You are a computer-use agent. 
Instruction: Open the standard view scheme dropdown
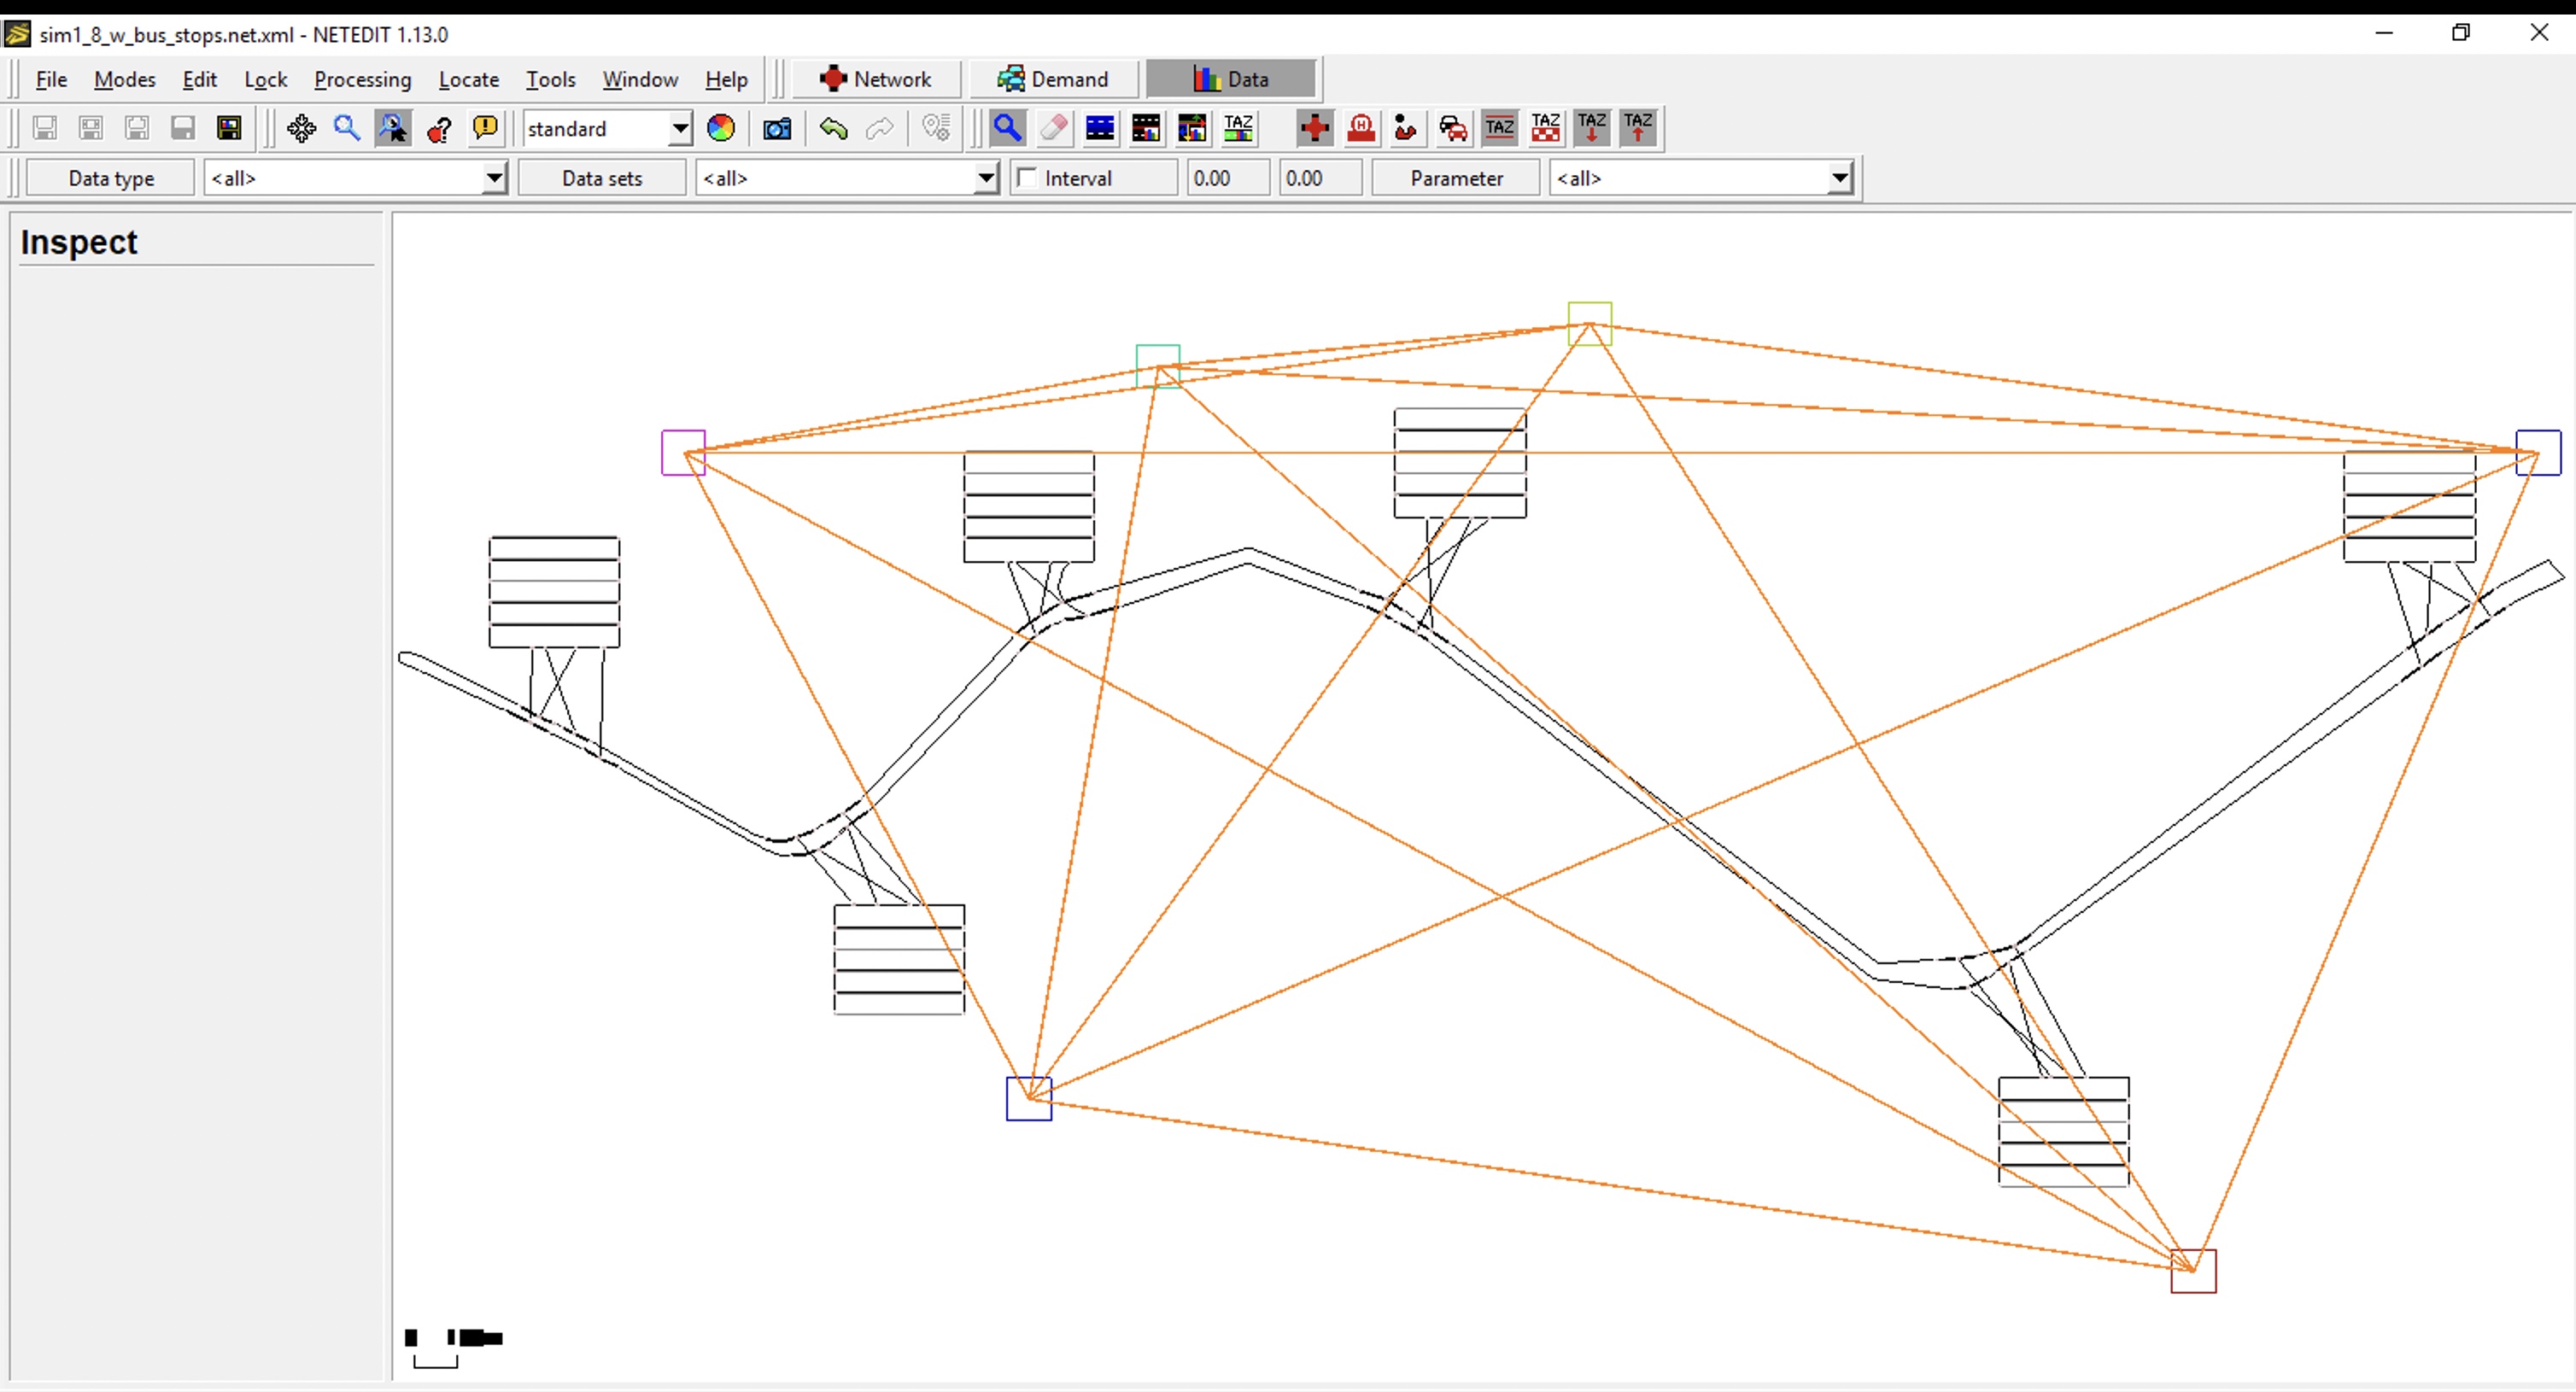pyautogui.click(x=607, y=128)
